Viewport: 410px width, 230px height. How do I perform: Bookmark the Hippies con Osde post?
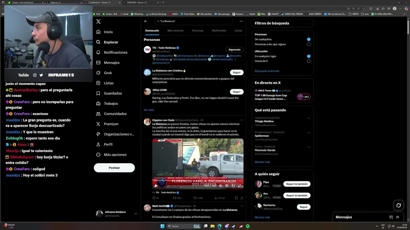click(x=236, y=198)
